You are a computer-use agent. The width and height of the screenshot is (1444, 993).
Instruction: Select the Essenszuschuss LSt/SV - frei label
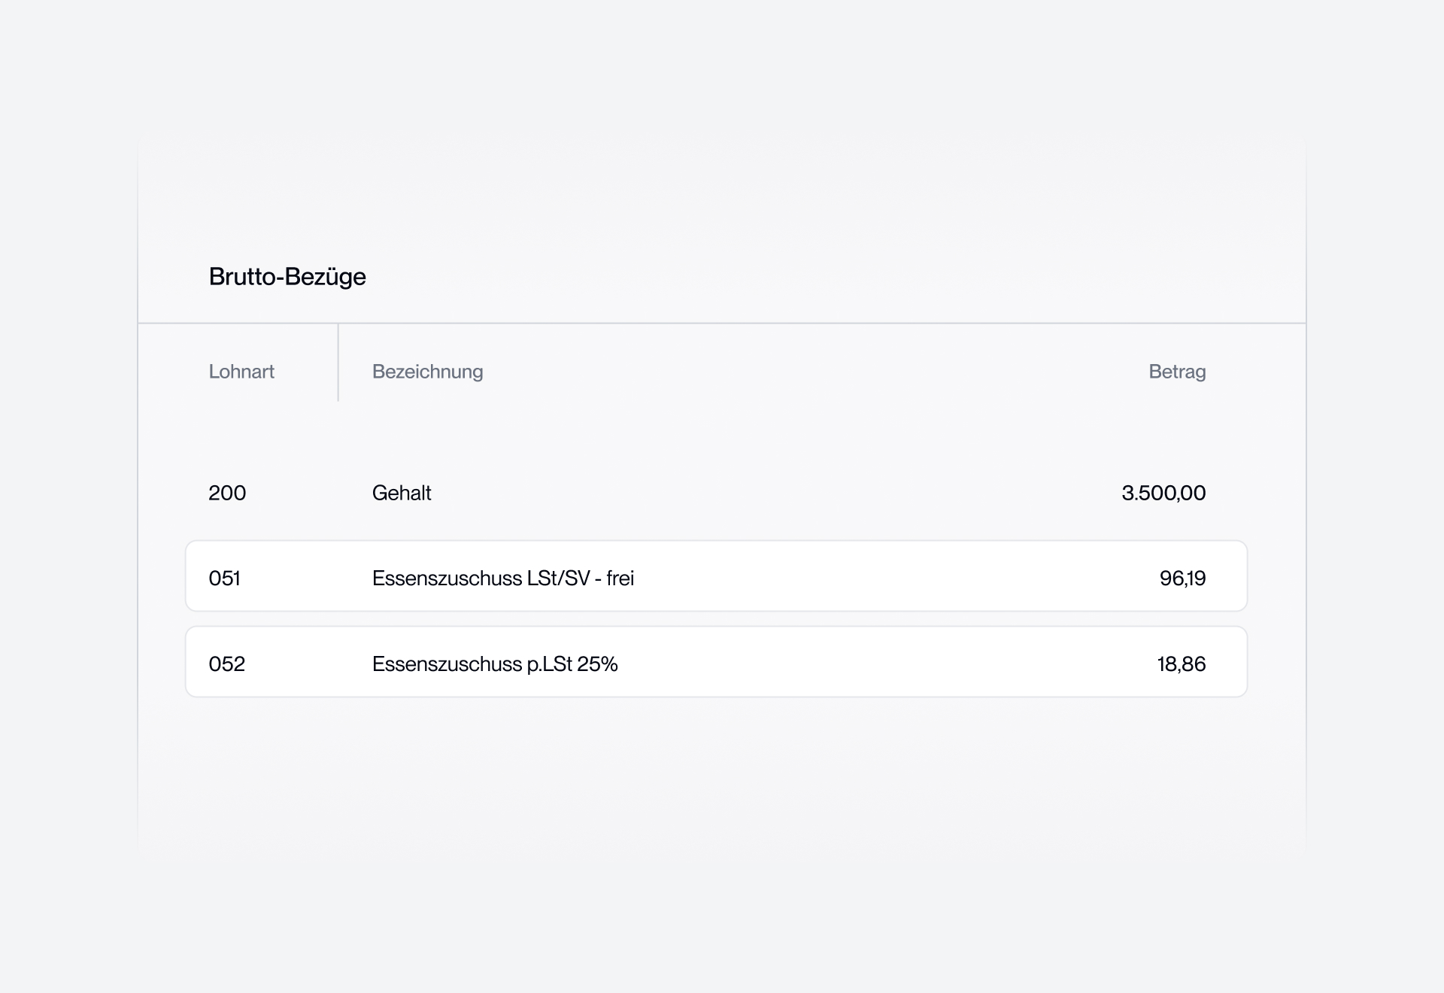(503, 578)
